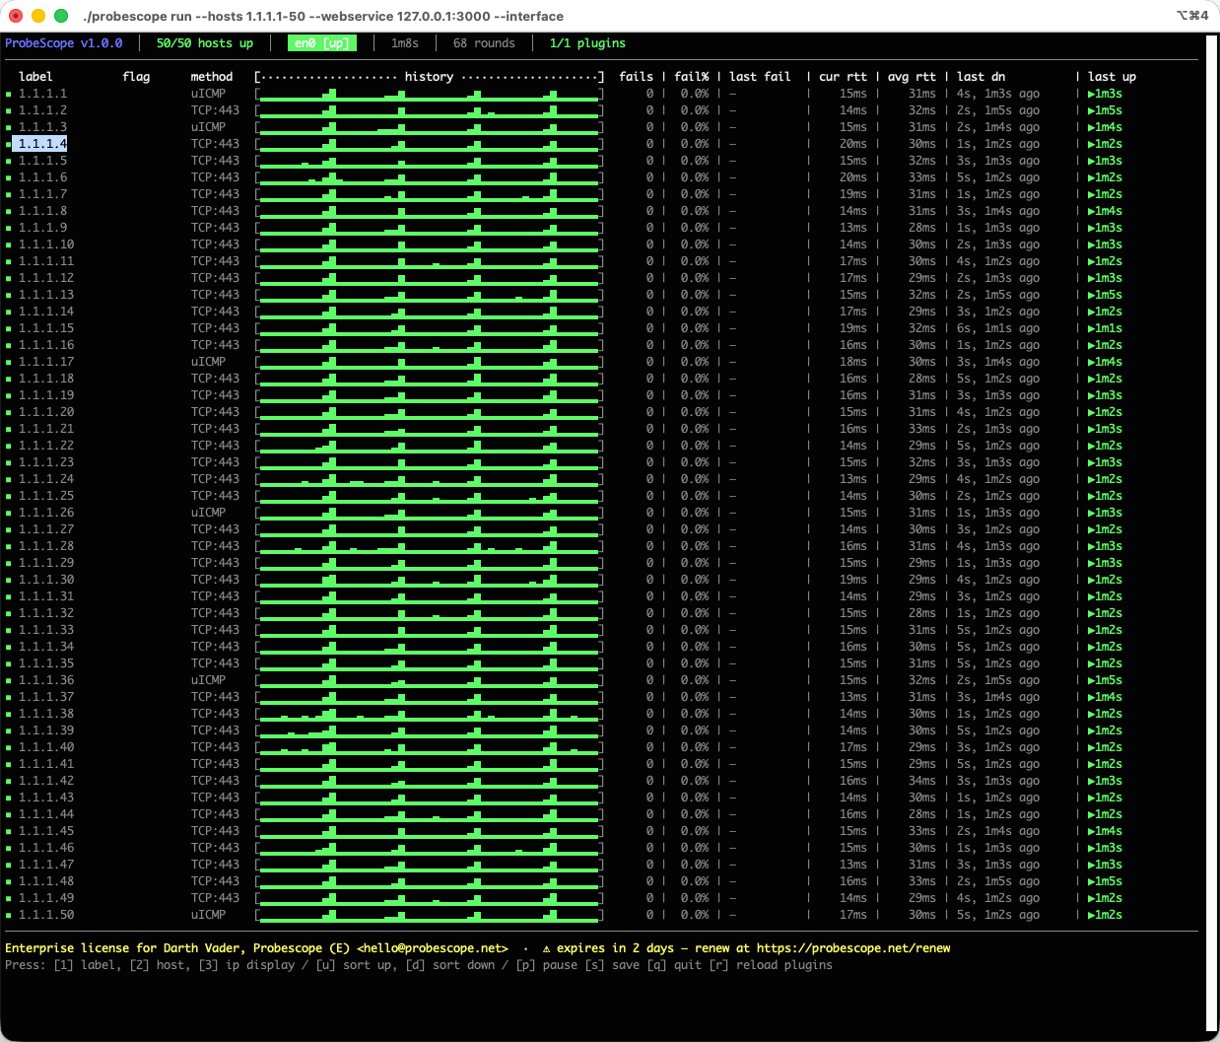Click the [p] pause hint
Screen dimensions: 1220x1042
546,965
